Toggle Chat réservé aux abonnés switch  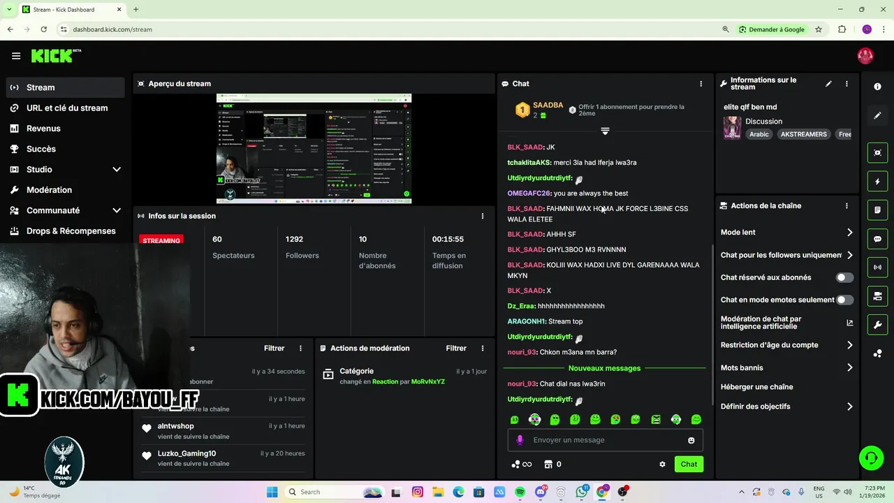[x=845, y=277]
